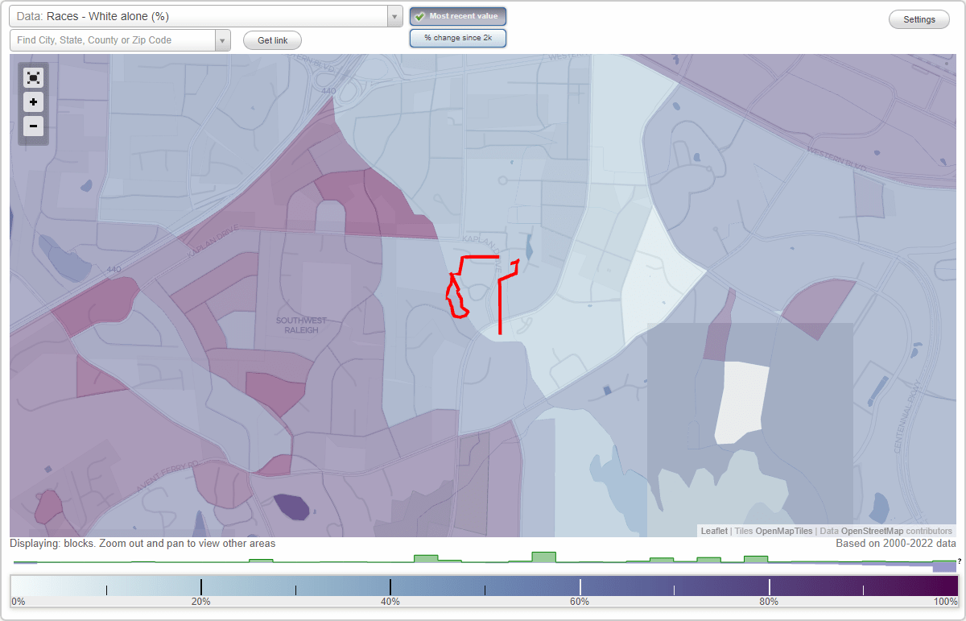Open the Settings button

pyautogui.click(x=919, y=20)
